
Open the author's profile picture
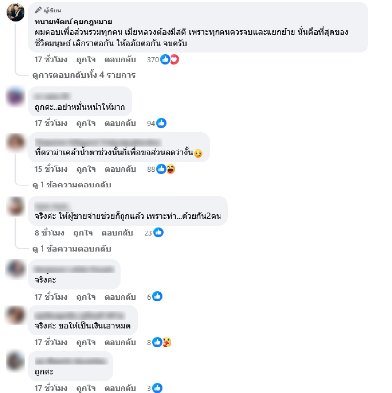16,12
